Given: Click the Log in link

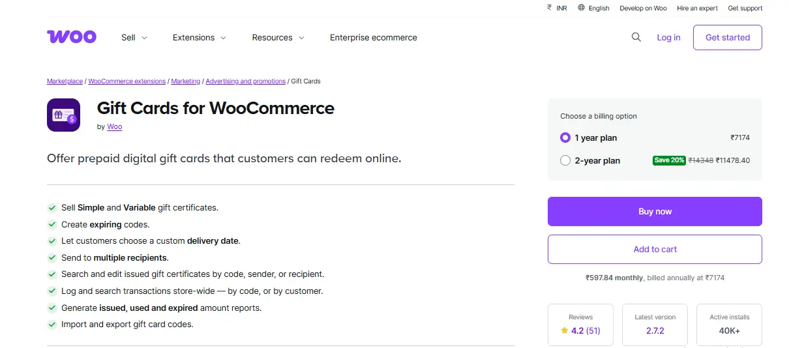Looking at the screenshot, I should [x=668, y=38].
